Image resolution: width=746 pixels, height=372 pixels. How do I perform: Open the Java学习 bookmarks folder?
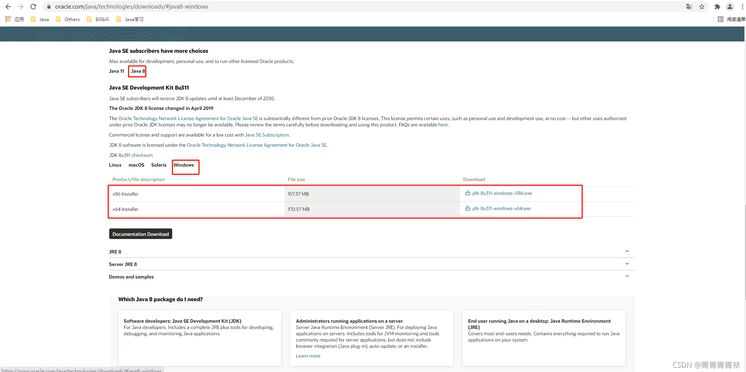[130, 19]
